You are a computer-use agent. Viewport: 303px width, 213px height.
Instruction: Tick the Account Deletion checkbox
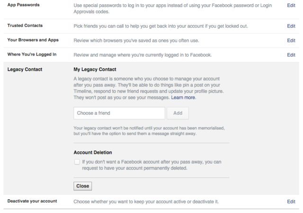[x=77, y=162]
